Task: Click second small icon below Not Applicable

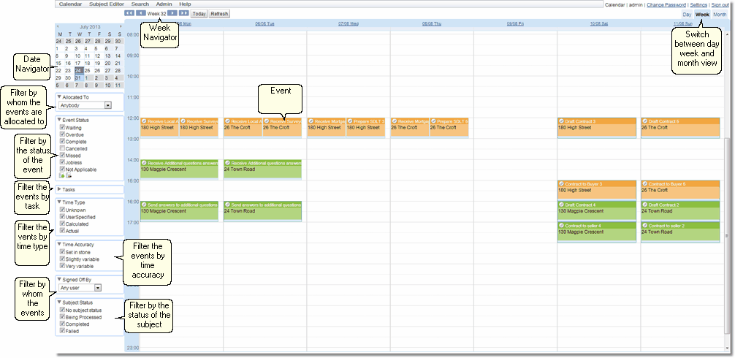Action: pyautogui.click(x=69, y=176)
